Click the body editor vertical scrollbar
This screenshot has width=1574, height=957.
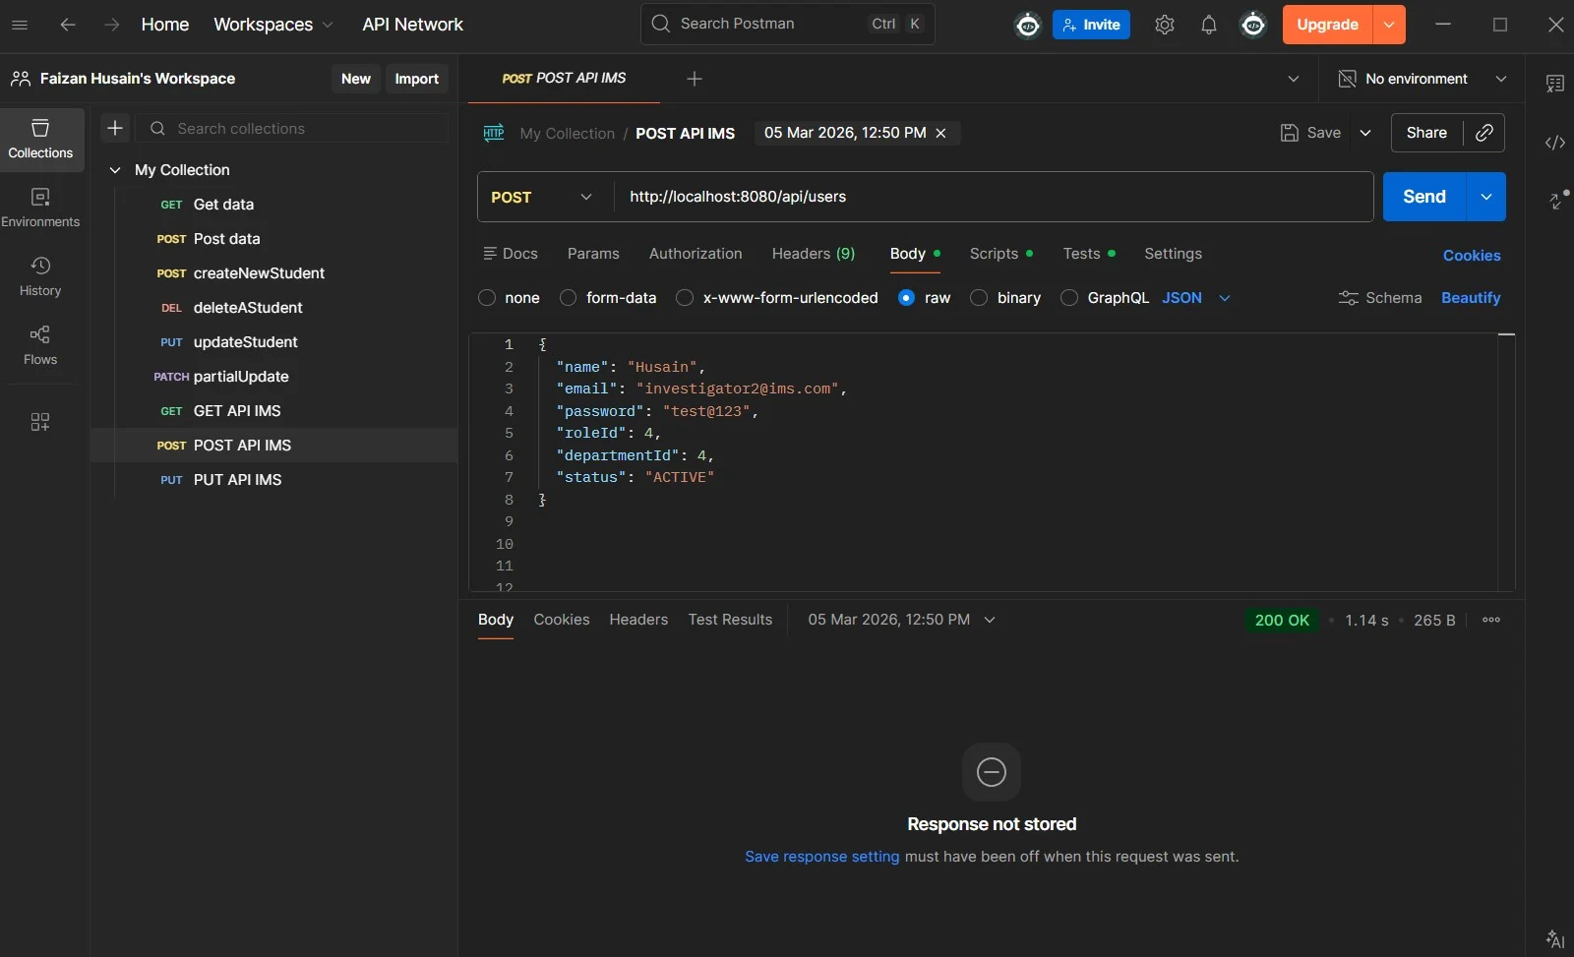[1506, 462]
